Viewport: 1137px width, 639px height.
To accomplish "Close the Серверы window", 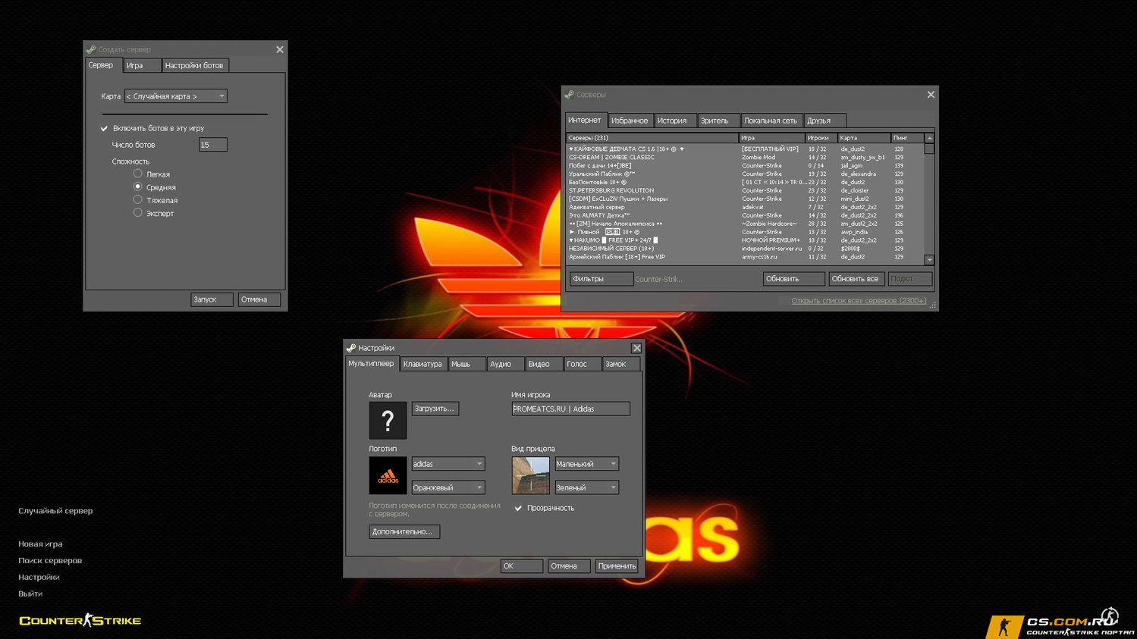I will 931,95.
